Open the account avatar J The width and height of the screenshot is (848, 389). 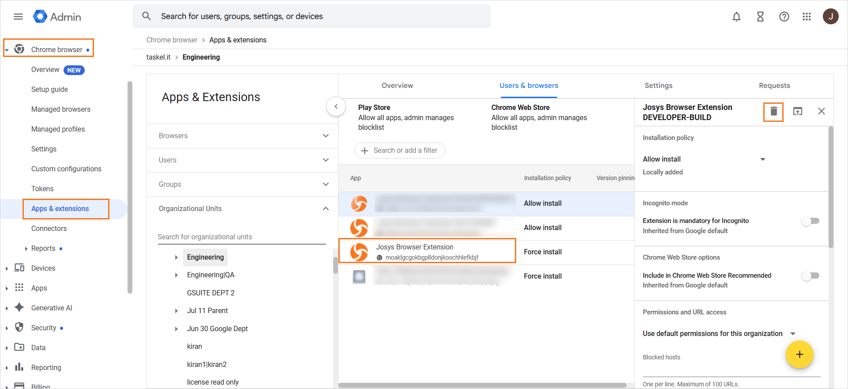click(x=830, y=16)
